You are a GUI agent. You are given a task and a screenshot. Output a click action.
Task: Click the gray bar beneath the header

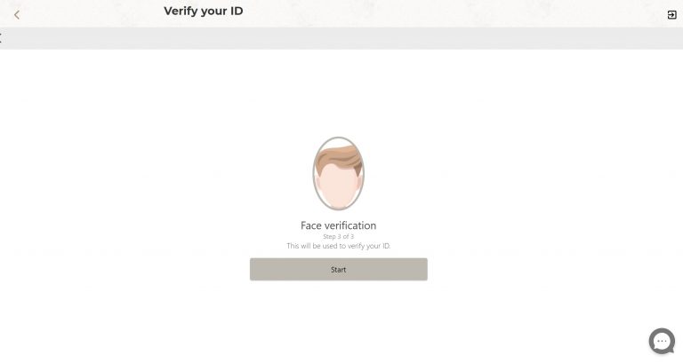[x=356, y=38]
